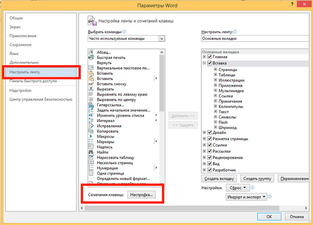The image size is (313, 225).
Task: Click the Настройка keyboard shortcuts button
Action: point(141,195)
